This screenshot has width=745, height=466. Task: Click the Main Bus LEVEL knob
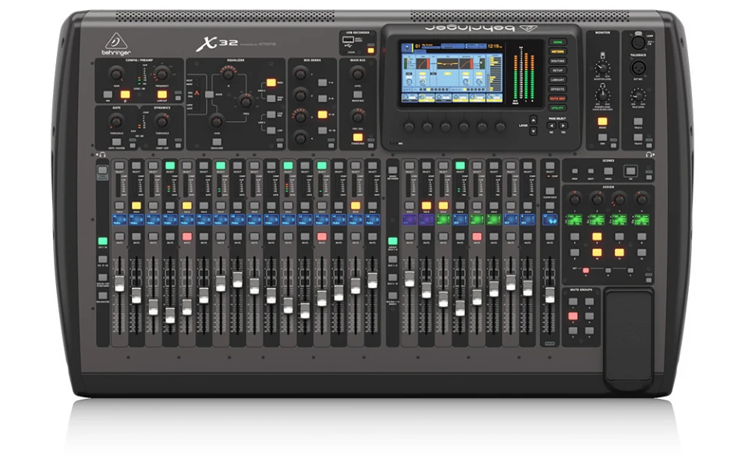pyautogui.click(x=357, y=73)
